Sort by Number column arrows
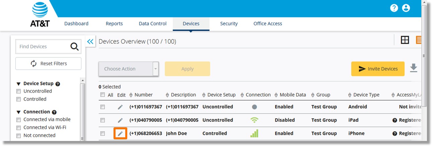433x147 pixels. click(131, 95)
